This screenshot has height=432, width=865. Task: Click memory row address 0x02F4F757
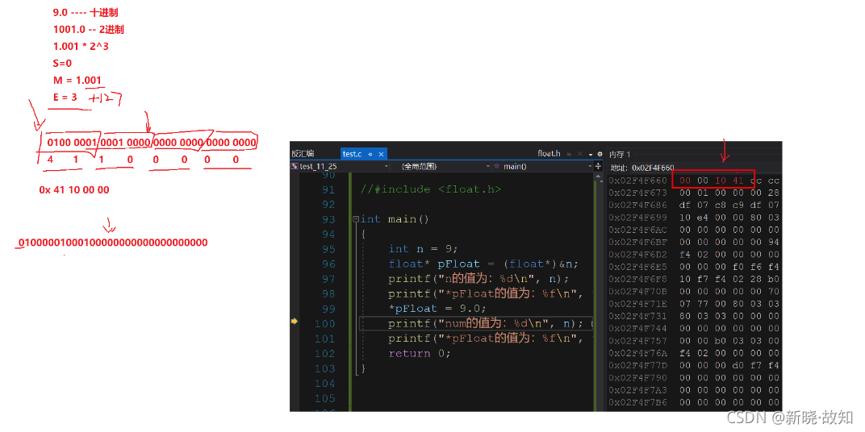637,341
